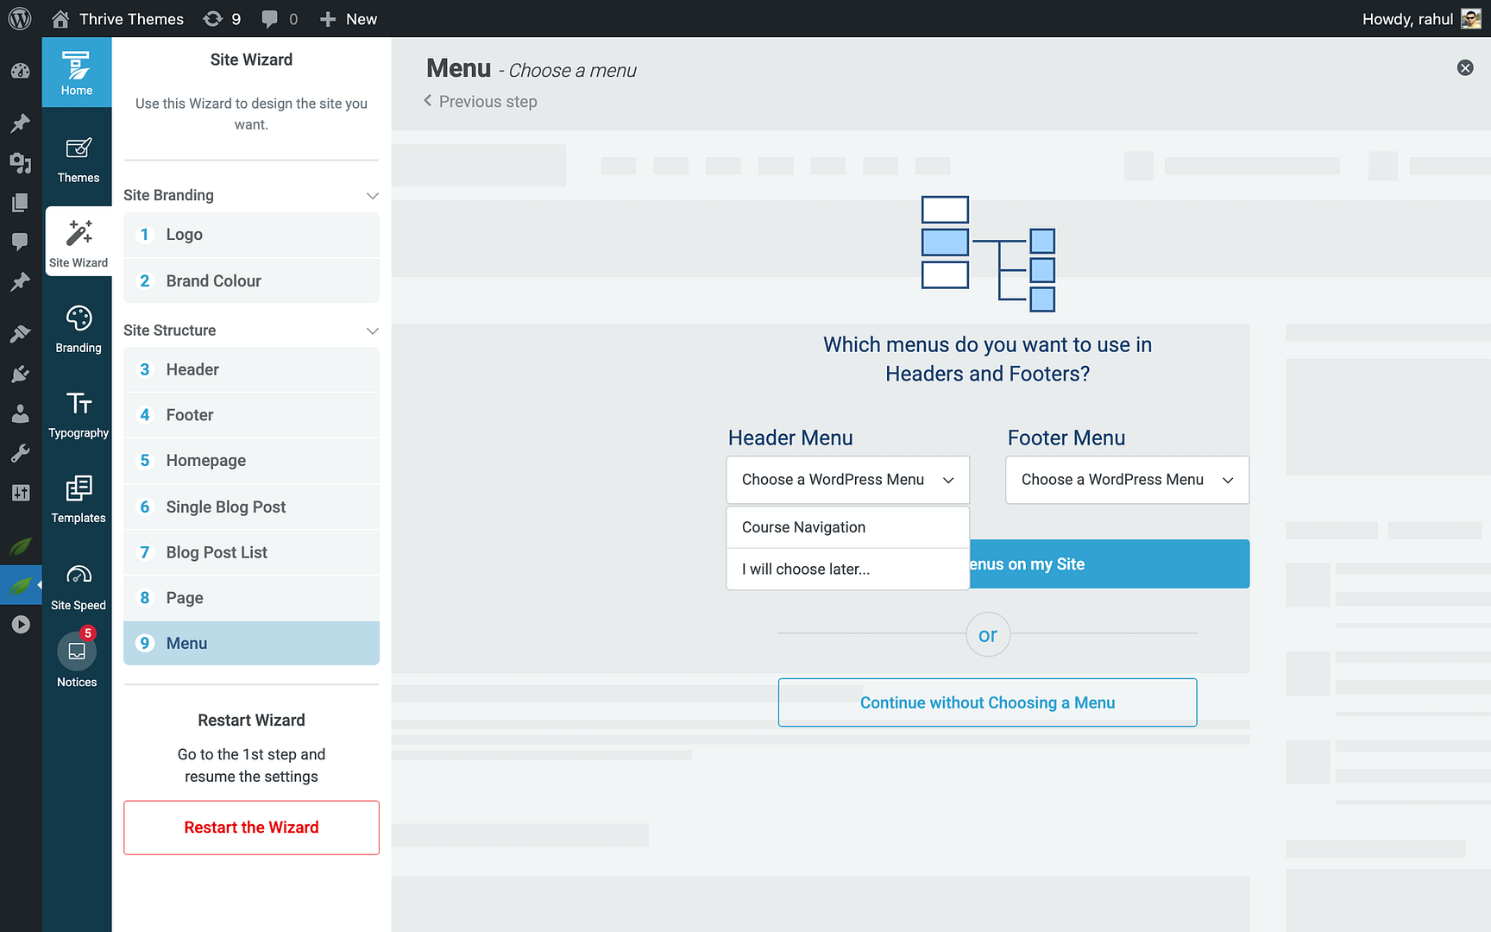Open the Footer Menu WordPress dropdown
Image resolution: width=1491 pixels, height=932 pixels.
tap(1126, 480)
